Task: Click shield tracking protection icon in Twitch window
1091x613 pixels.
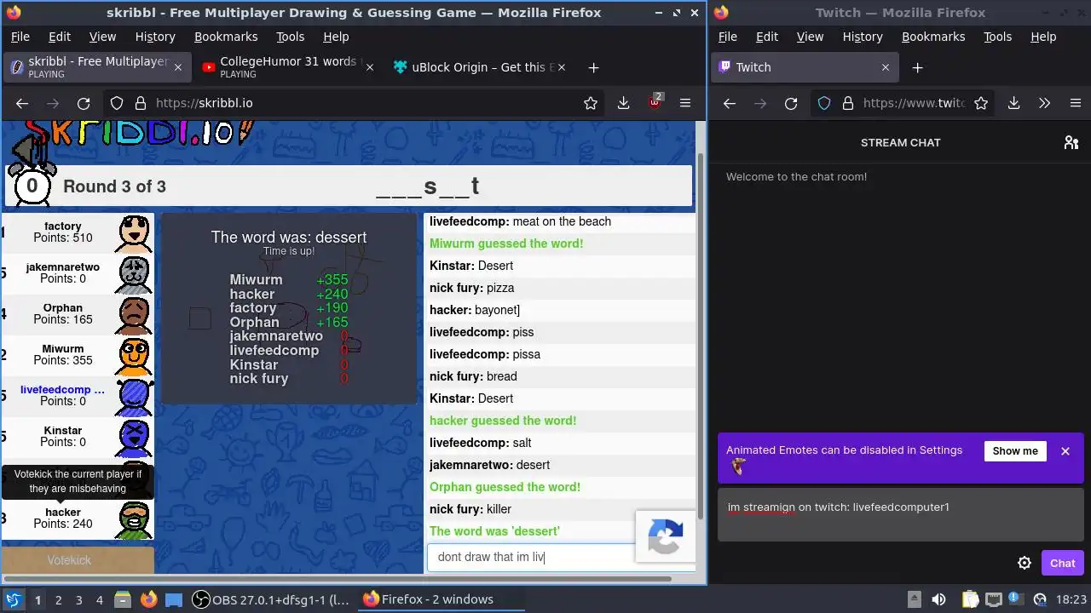Action: coord(824,103)
